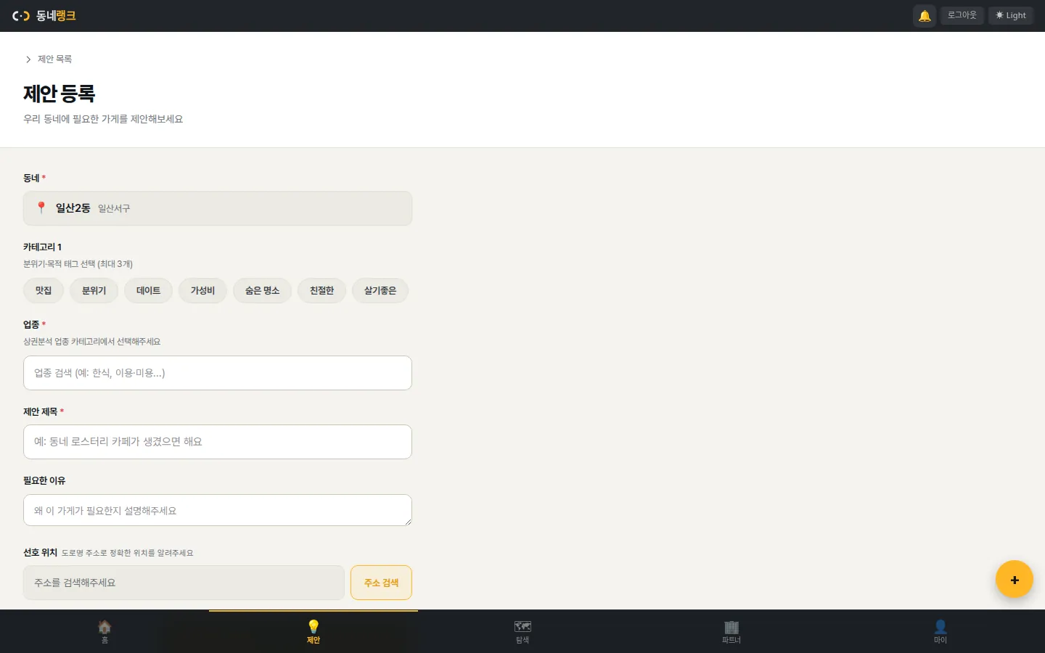Open the notification bell
This screenshot has width=1045, height=653.
coord(925,15)
